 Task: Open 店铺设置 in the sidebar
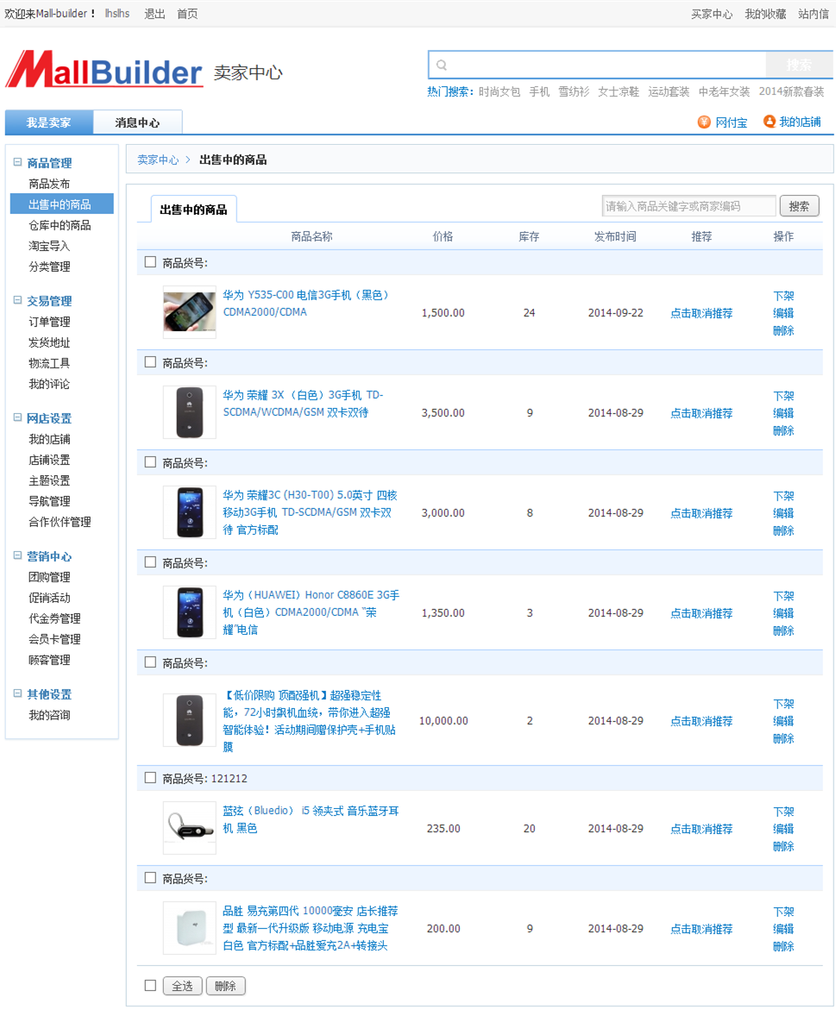coord(49,460)
